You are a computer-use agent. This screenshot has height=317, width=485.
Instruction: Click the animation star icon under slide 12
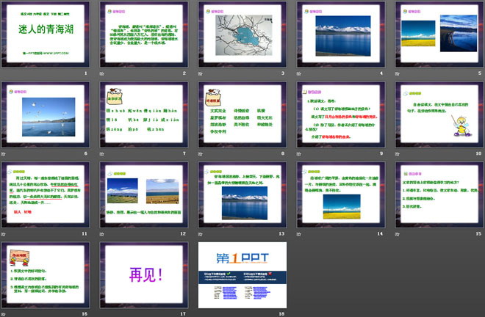[103, 234]
